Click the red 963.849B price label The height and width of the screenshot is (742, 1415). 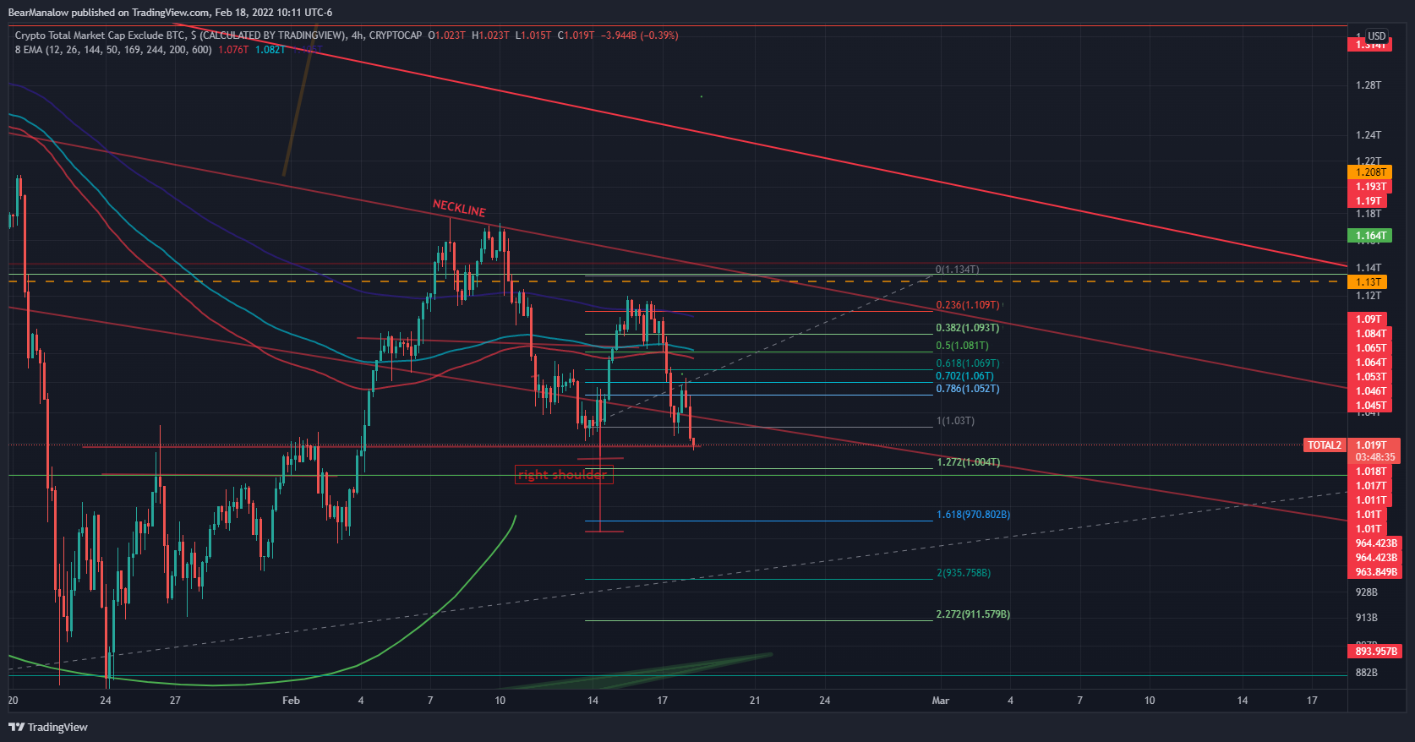[1375, 572]
